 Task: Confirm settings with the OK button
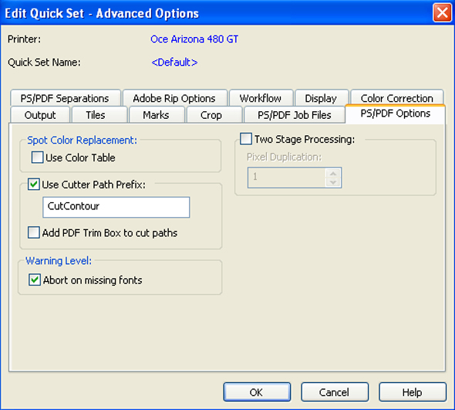click(x=257, y=392)
